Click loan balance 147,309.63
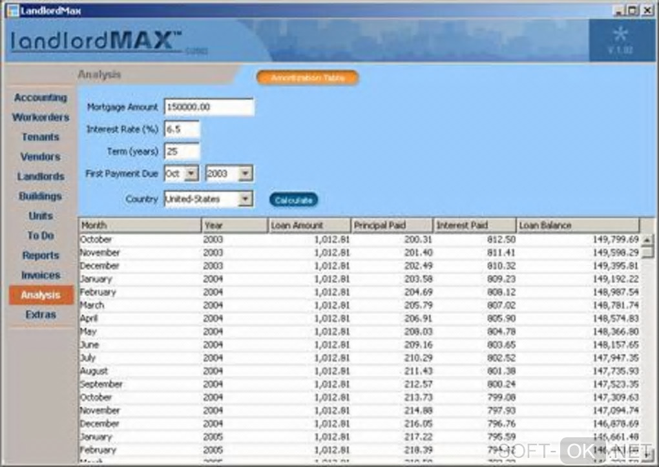Image resolution: width=659 pixels, height=467 pixels. point(616,397)
